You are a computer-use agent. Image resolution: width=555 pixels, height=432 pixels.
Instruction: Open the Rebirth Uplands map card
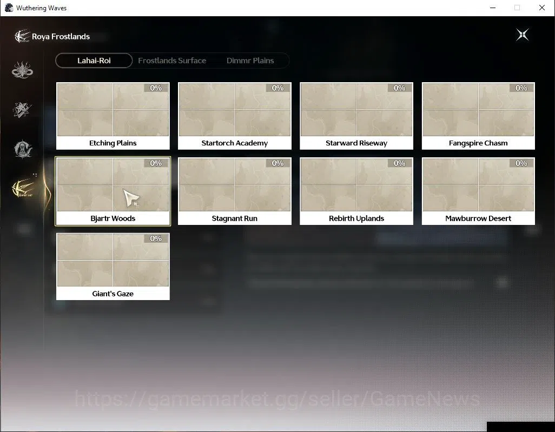[356, 191]
